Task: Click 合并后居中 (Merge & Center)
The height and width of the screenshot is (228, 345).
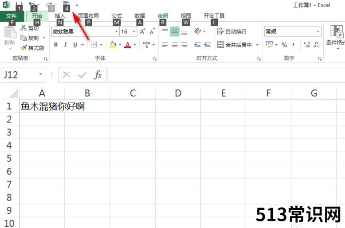Action: pos(235,45)
